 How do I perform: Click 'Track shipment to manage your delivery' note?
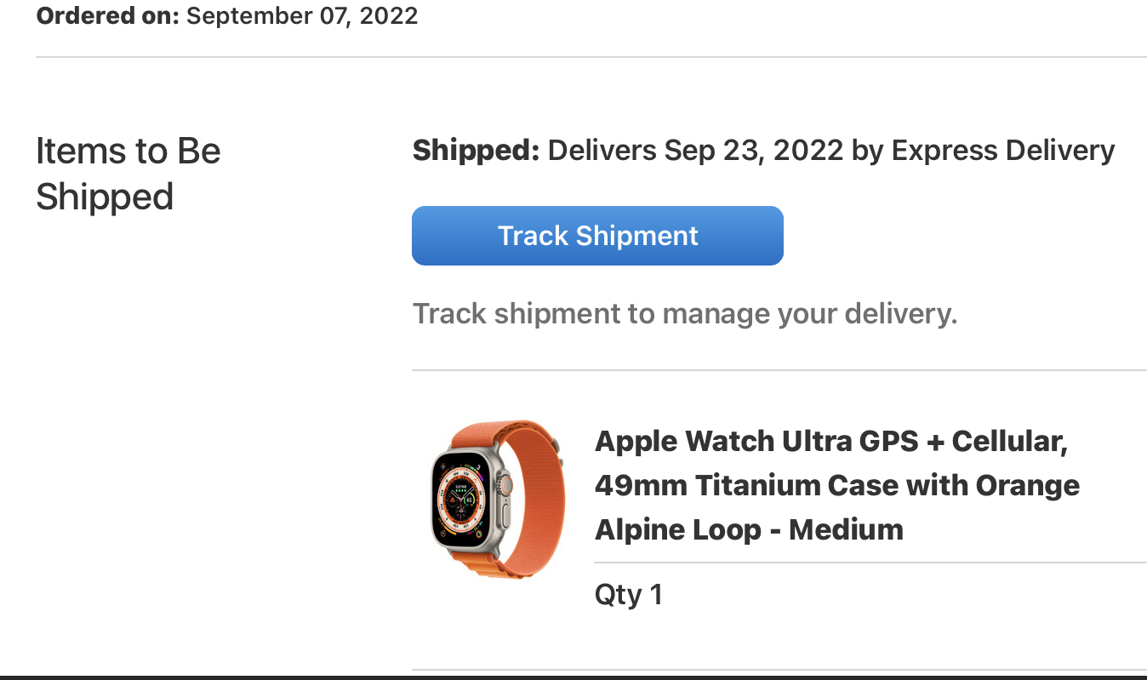[685, 313]
